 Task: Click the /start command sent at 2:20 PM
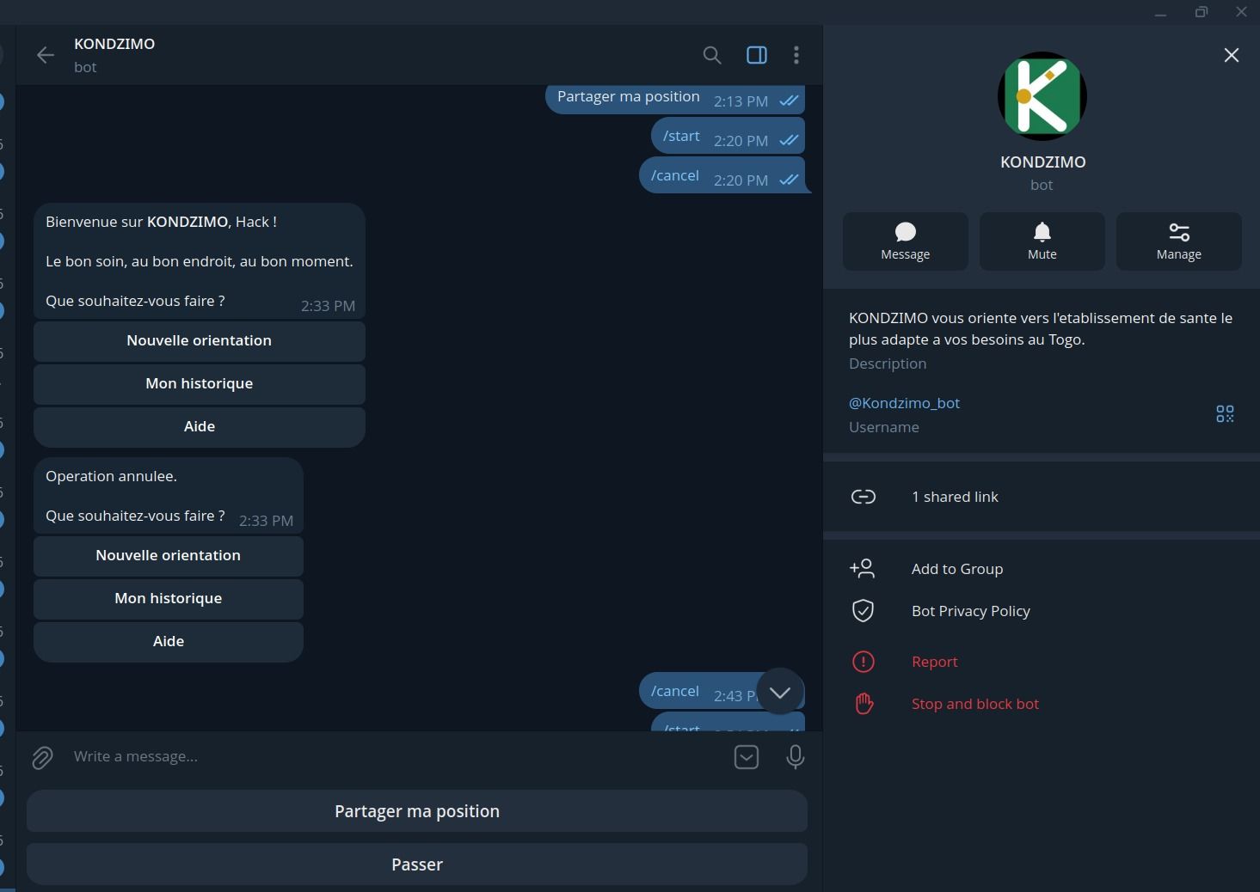tap(681, 136)
